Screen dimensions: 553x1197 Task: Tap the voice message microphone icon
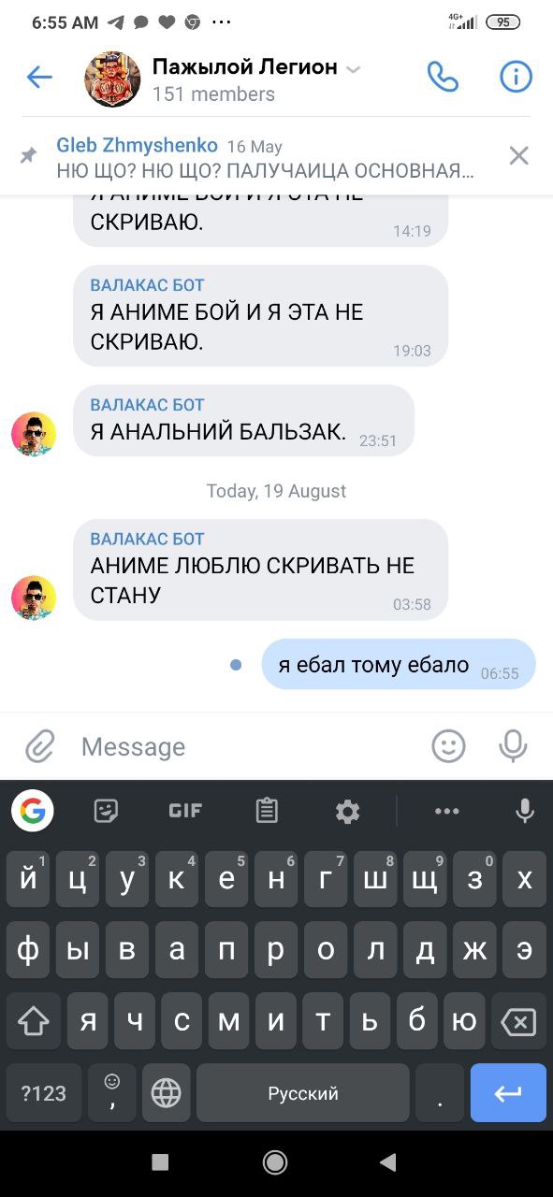click(x=513, y=745)
